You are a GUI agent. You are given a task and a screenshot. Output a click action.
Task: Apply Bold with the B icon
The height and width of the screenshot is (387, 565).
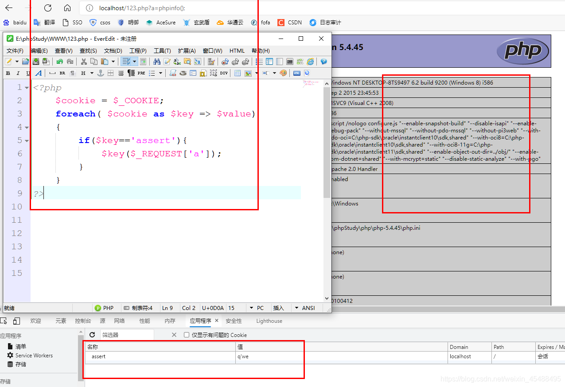[x=8, y=73]
